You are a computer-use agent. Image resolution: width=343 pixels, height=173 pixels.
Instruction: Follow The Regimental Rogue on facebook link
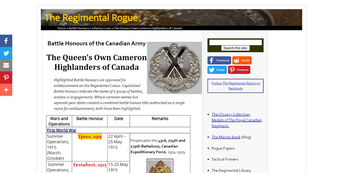tap(236, 86)
